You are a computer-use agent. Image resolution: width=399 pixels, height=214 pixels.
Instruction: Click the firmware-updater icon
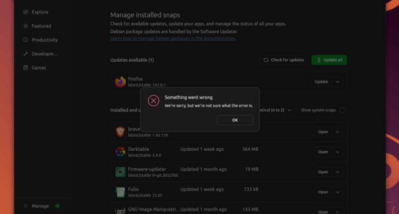(120, 172)
